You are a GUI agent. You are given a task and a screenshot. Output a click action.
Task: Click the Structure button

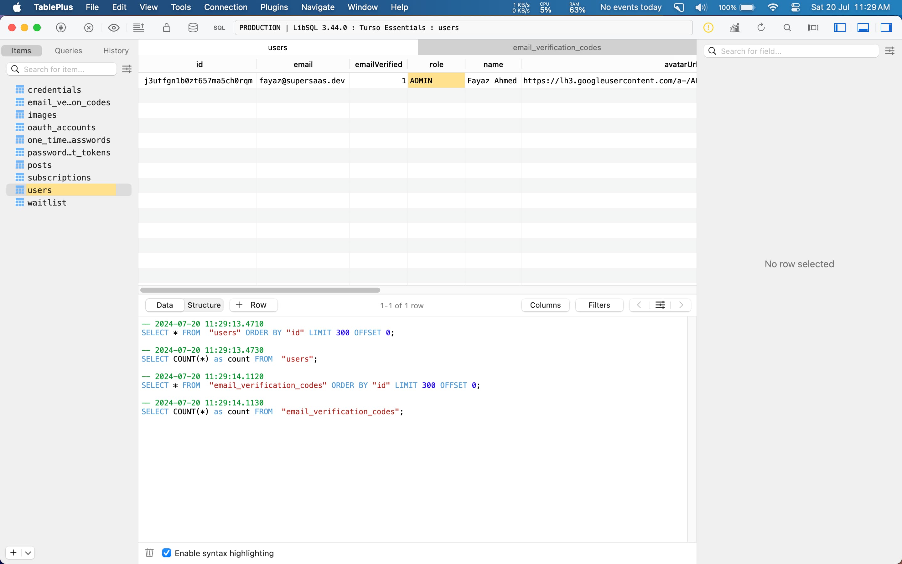[x=204, y=305]
